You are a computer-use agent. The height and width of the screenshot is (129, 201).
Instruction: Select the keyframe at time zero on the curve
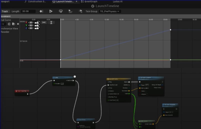tap(61, 60)
